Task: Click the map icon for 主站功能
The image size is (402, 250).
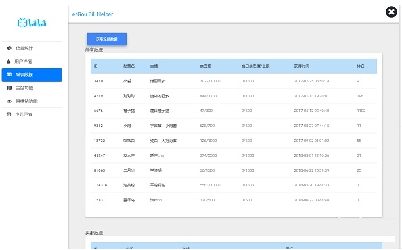Action: pyautogui.click(x=9, y=88)
